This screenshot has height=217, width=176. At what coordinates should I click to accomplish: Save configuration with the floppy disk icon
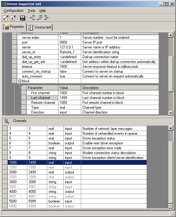pyautogui.click(x=22, y=18)
